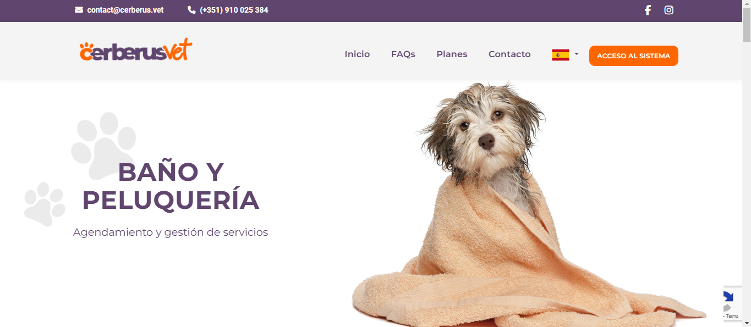The width and height of the screenshot is (751, 327).
Task: Click the small gray paw print
Action: click(45, 204)
